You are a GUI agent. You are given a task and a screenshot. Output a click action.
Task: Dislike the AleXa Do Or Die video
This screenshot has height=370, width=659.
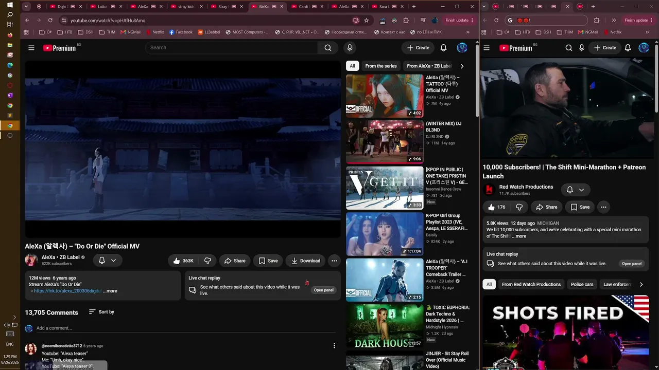coord(207,261)
